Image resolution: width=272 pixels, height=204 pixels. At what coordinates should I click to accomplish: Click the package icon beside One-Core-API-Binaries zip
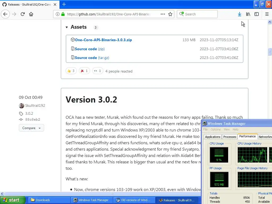pyautogui.click(x=73, y=40)
